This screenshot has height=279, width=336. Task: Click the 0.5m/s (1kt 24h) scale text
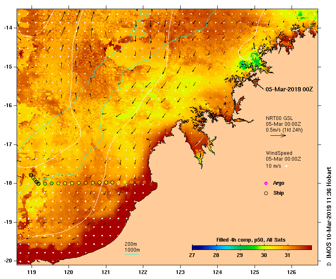point(284,130)
